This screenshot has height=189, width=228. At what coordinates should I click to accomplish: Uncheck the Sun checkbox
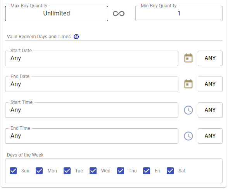point(13,171)
